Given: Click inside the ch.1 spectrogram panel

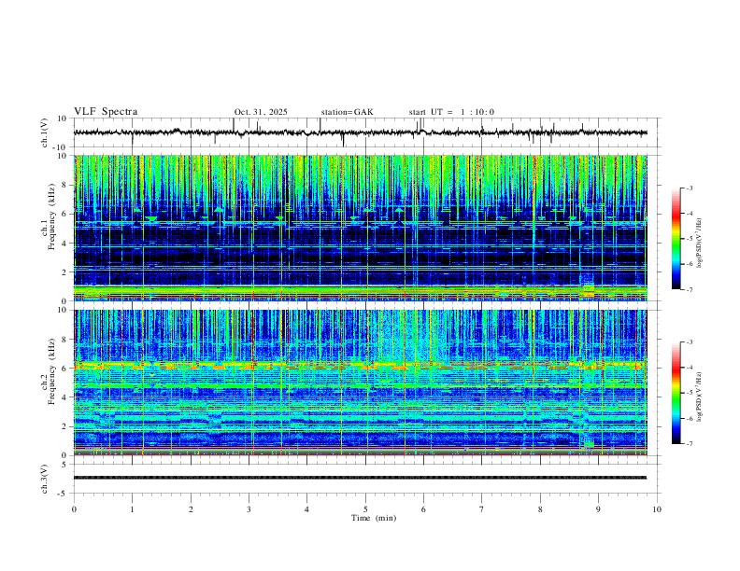Looking at the screenshot, I should click(361, 228).
